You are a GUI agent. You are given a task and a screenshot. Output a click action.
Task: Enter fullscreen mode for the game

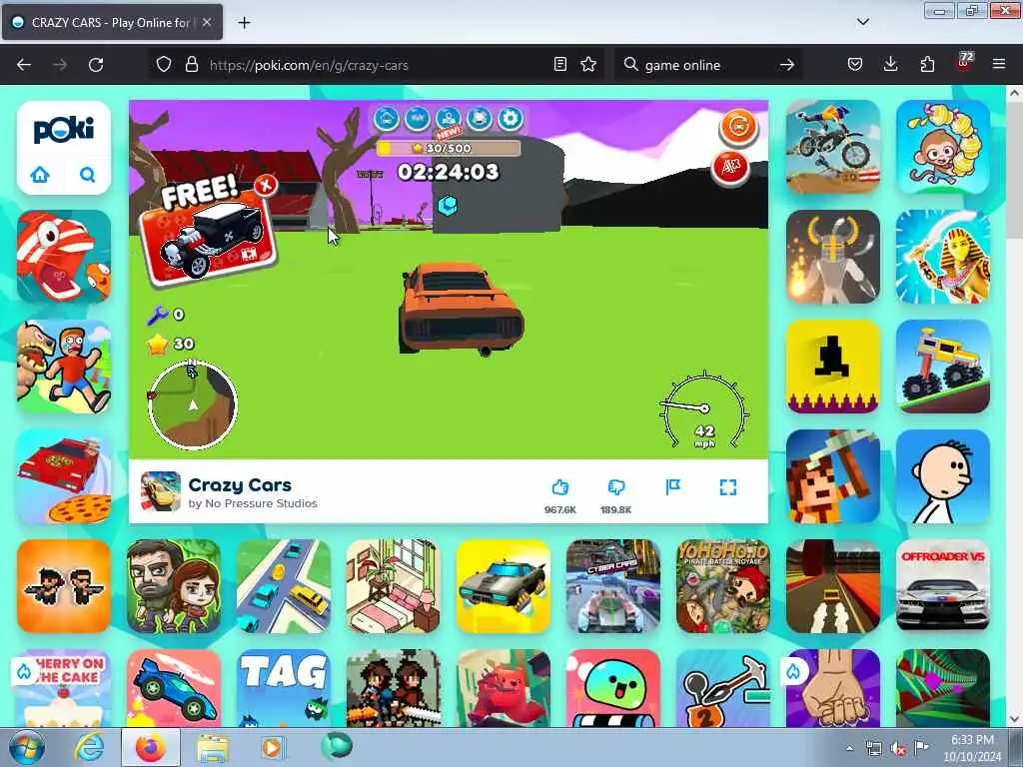[x=728, y=487]
